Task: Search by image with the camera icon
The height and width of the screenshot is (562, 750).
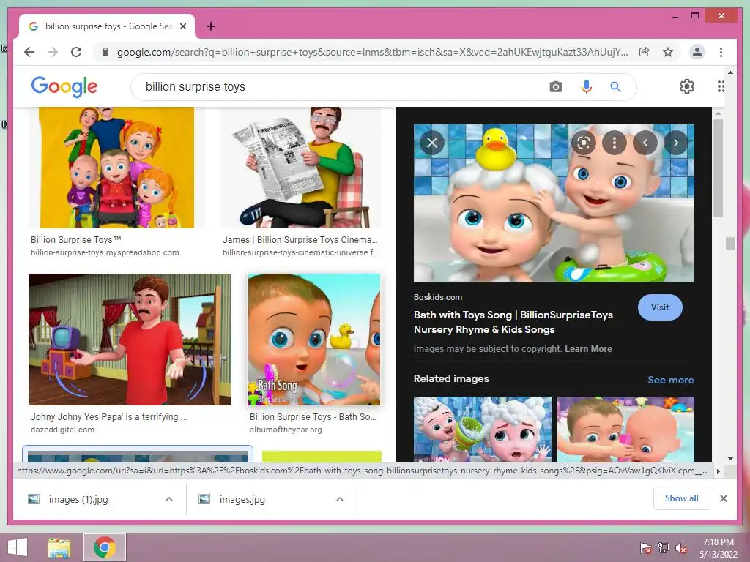Action: point(555,86)
